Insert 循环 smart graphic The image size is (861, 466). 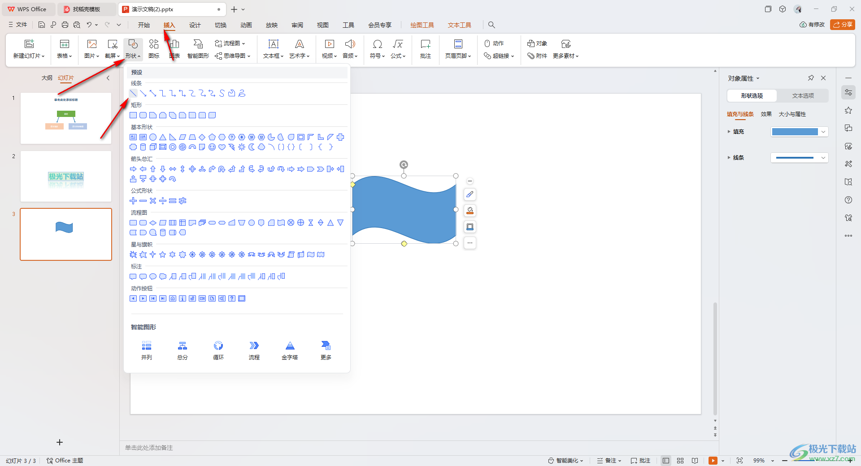click(x=218, y=350)
